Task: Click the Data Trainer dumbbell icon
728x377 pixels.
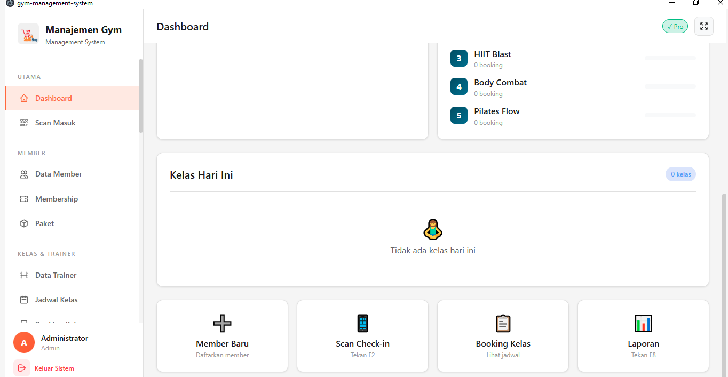Action: (24, 275)
